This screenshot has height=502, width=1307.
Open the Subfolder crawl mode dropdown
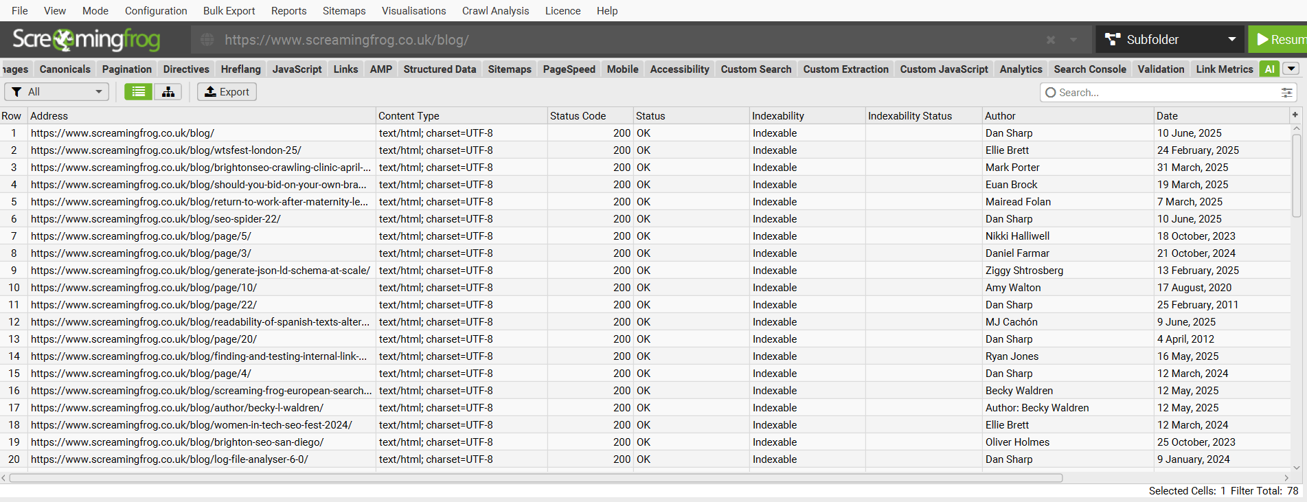(1170, 40)
